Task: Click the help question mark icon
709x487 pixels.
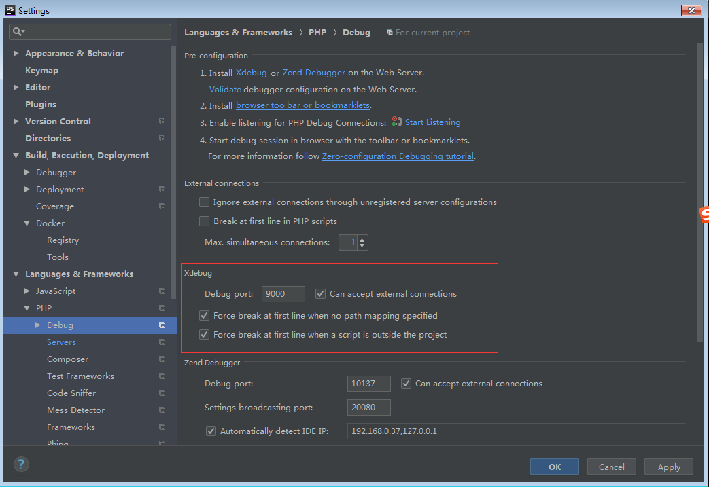Action: [21, 465]
